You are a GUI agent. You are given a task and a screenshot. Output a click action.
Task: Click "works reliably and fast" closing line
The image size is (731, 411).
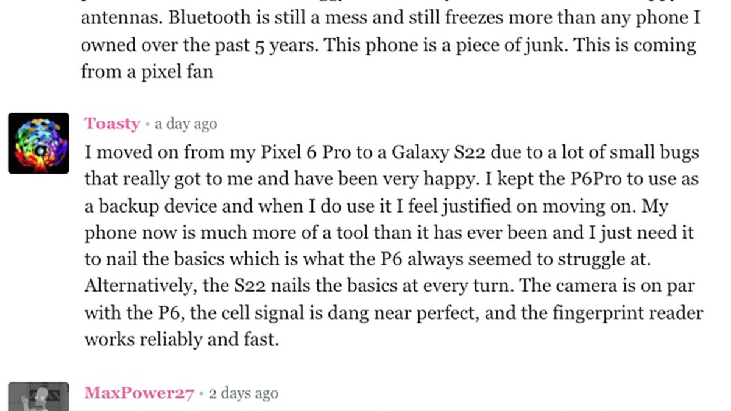click(181, 340)
